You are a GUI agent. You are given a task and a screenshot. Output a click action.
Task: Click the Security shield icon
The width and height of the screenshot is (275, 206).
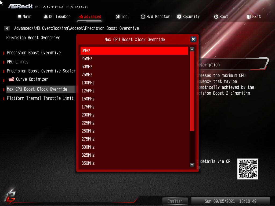click(179, 17)
